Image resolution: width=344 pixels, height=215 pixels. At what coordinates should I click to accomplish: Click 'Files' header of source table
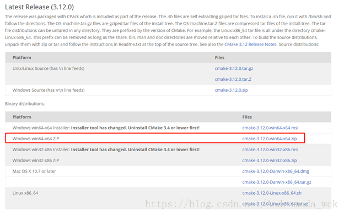coord(219,58)
